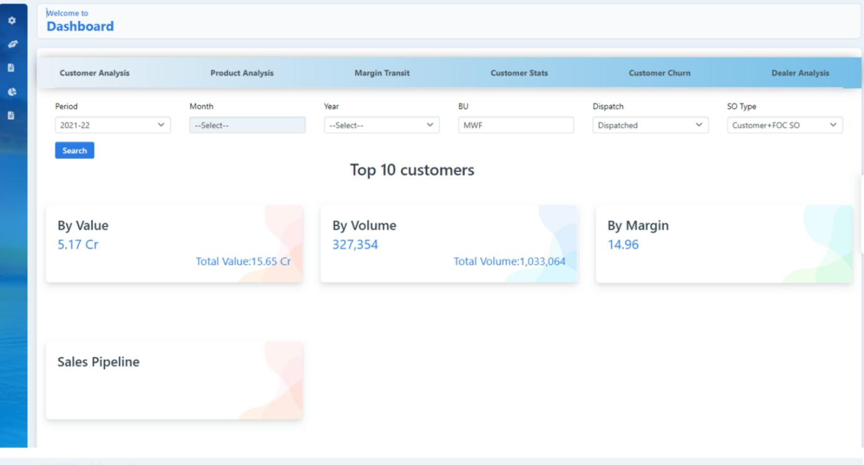Click the 5.17 Cr value figure
The height and width of the screenshot is (465, 864).
[x=78, y=244]
